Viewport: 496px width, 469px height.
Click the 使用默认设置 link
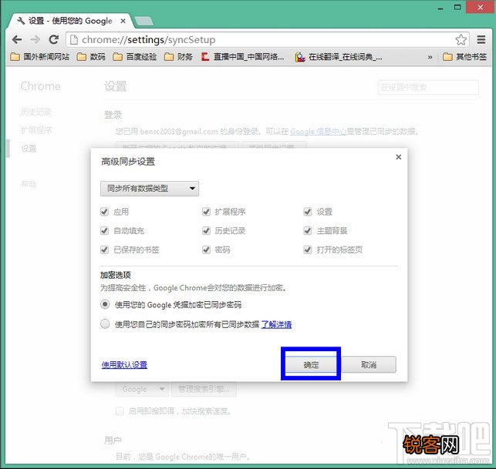[124, 365]
